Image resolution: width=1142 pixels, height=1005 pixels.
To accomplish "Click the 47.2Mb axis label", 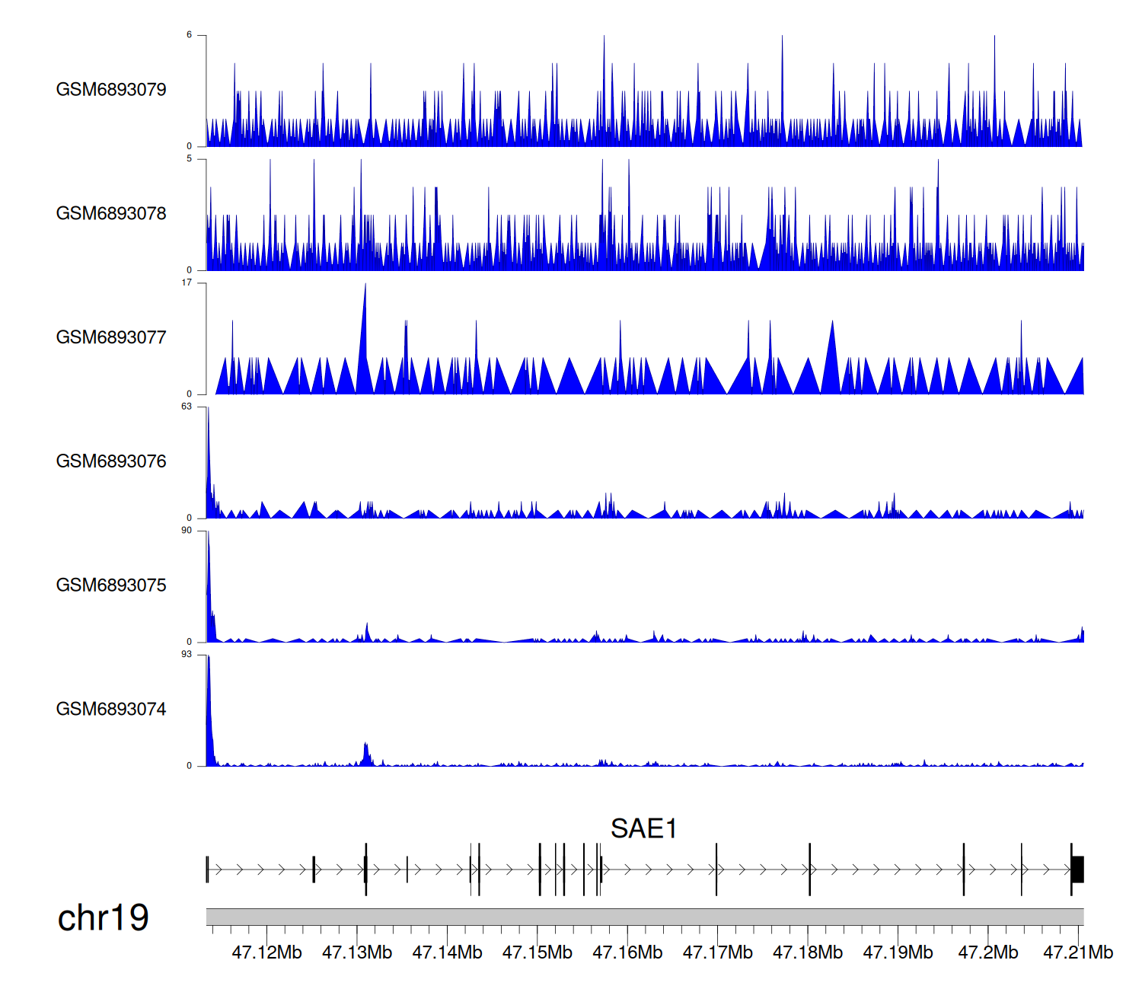I will (987, 953).
